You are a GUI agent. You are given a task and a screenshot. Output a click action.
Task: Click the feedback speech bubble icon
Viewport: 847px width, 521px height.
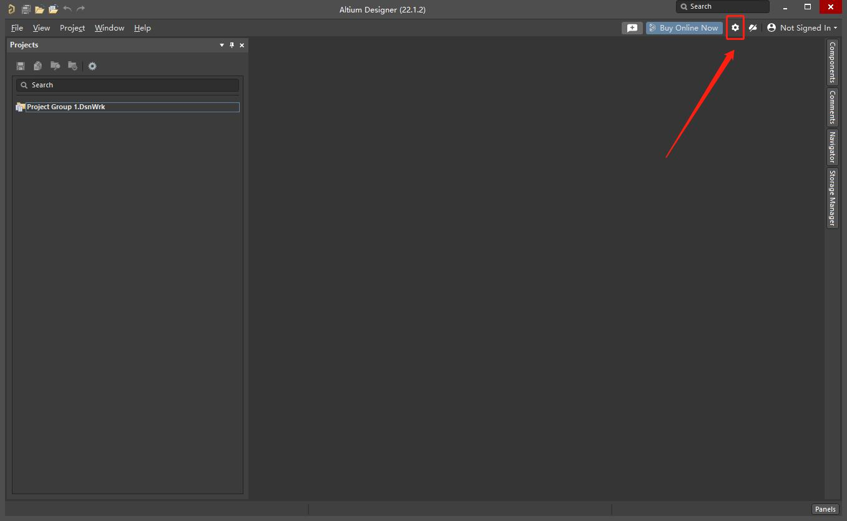coord(632,28)
